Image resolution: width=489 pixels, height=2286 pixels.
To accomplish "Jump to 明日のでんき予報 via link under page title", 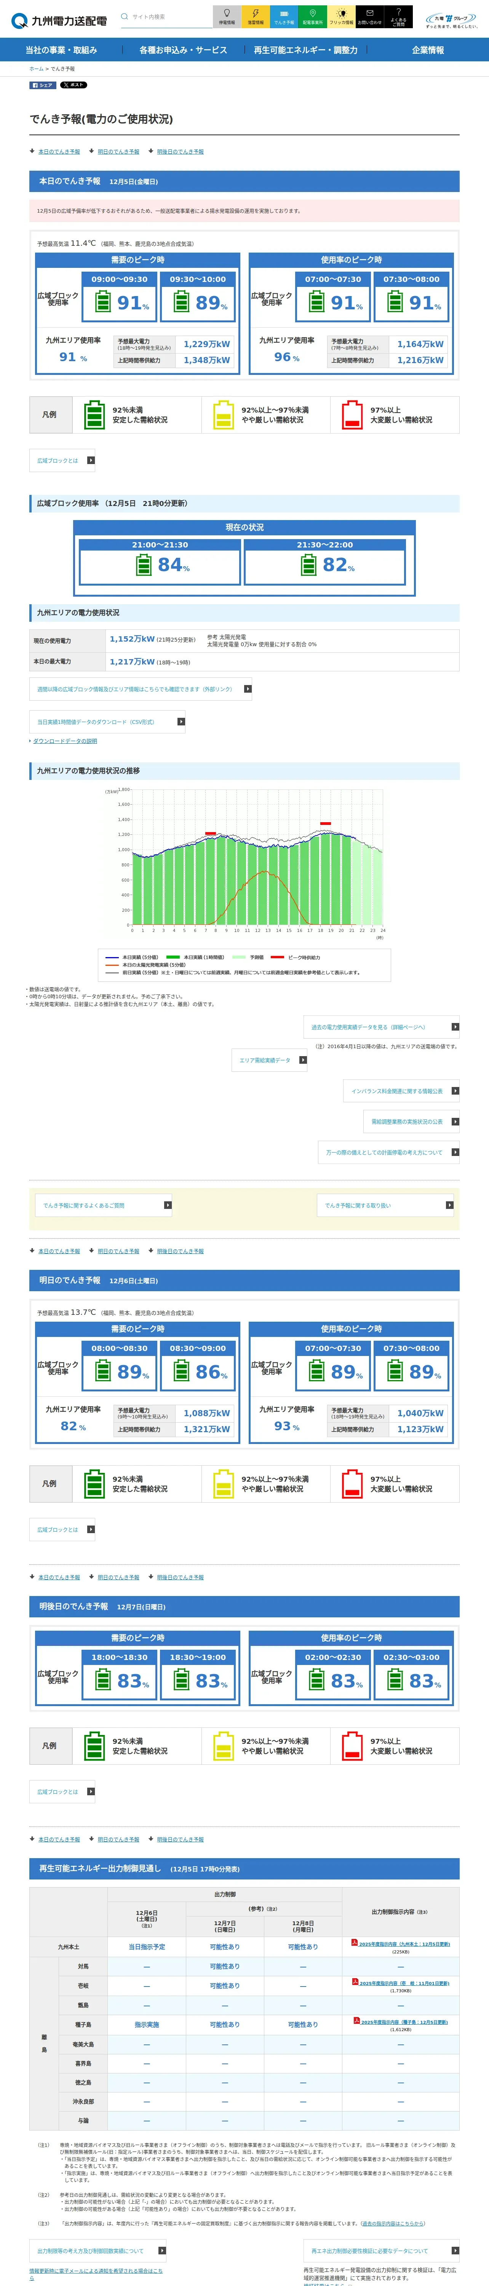I will [118, 152].
